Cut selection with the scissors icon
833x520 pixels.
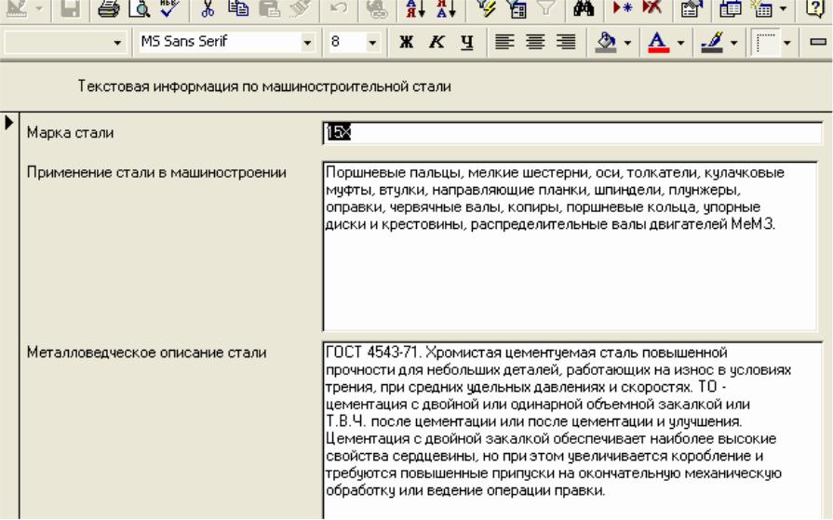(x=208, y=8)
